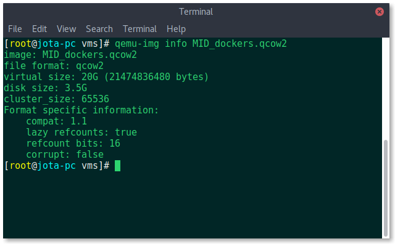Open the Terminal menu
This screenshot has height=244, width=395.
(x=139, y=29)
